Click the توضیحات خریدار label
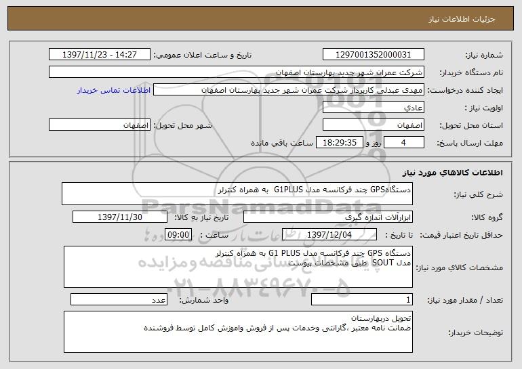The width and height of the screenshot is (522, 369). pos(476,332)
